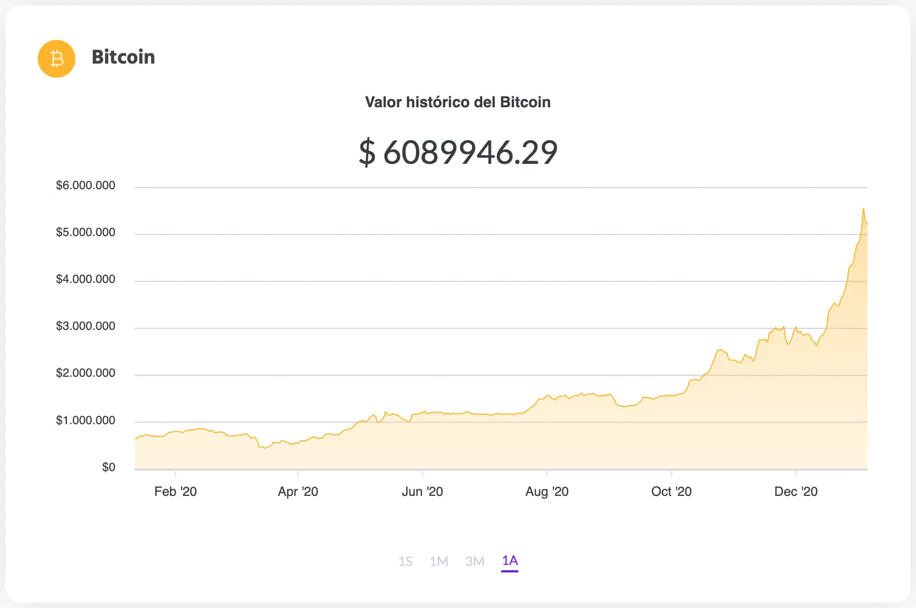Image resolution: width=916 pixels, height=608 pixels.
Task: Click the $ 6089946.29 price value
Action: 458,153
